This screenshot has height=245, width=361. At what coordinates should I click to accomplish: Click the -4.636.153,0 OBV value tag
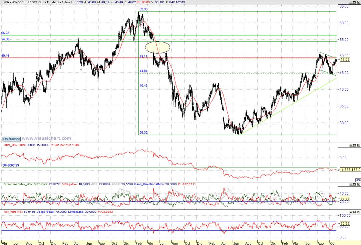tap(350, 170)
